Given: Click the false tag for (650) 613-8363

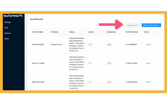Looking at the screenshot, I should click(x=109, y=63).
